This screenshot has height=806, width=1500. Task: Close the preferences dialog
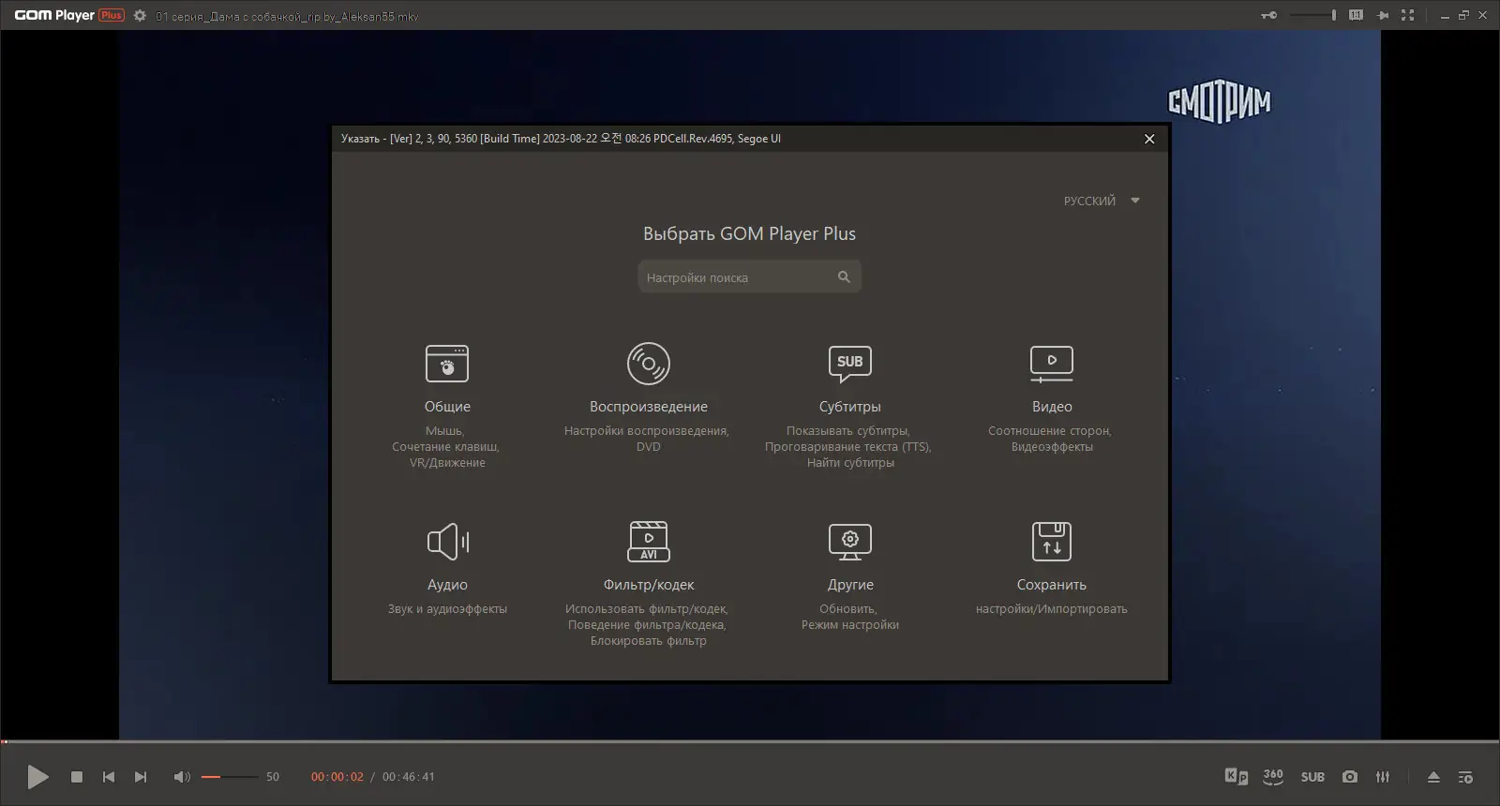[x=1149, y=139]
